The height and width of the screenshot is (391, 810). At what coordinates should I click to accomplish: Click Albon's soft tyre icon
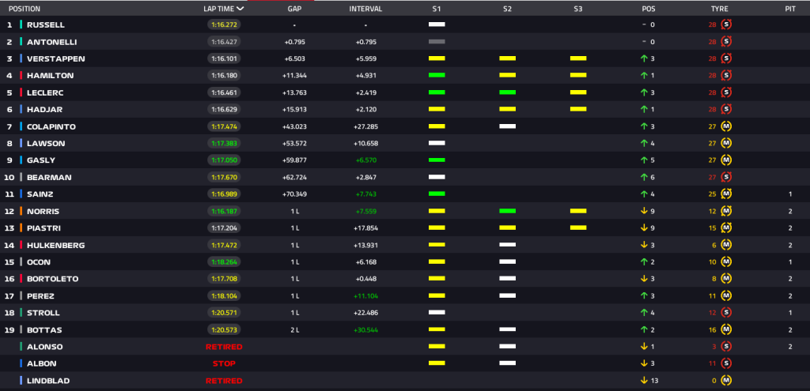(726, 363)
